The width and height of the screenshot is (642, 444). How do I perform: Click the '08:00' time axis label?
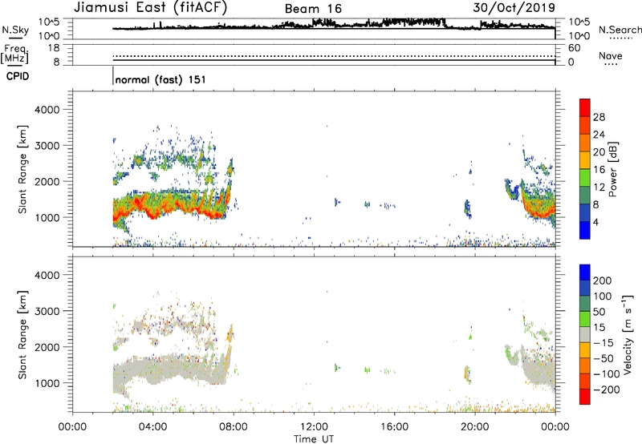point(234,427)
